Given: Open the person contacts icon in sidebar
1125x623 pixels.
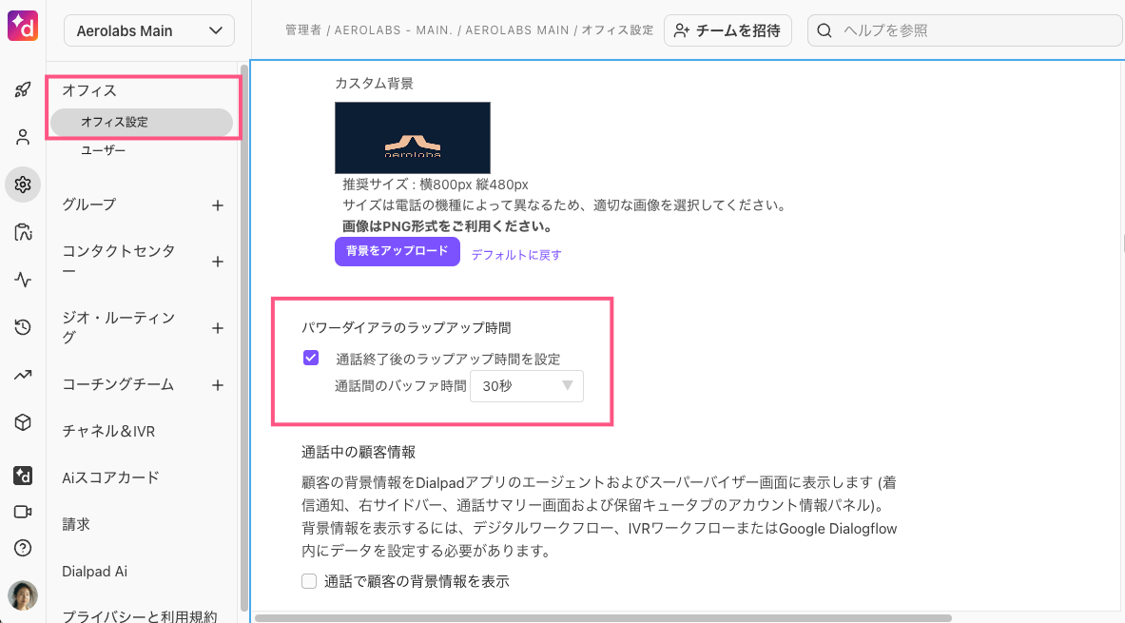Looking at the screenshot, I should pos(23,137).
